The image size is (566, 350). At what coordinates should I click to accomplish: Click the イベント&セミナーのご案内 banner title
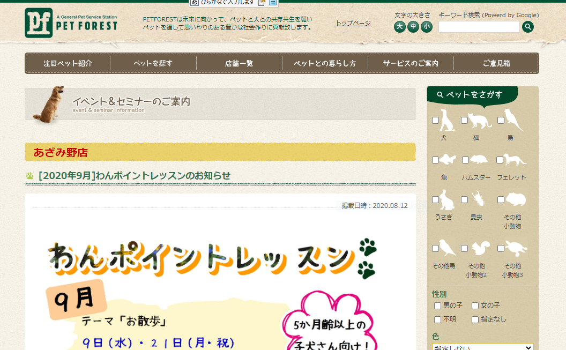click(131, 102)
